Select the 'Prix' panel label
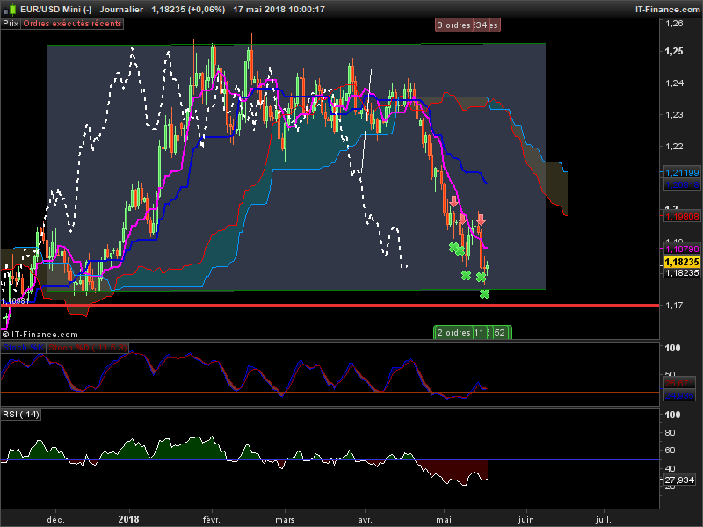The image size is (703, 527). coord(11,24)
